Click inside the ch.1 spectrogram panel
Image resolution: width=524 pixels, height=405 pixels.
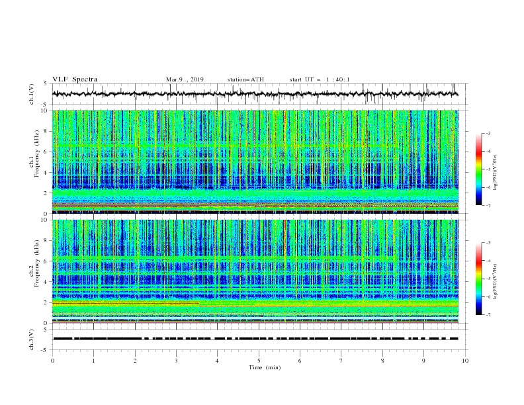tap(255, 161)
